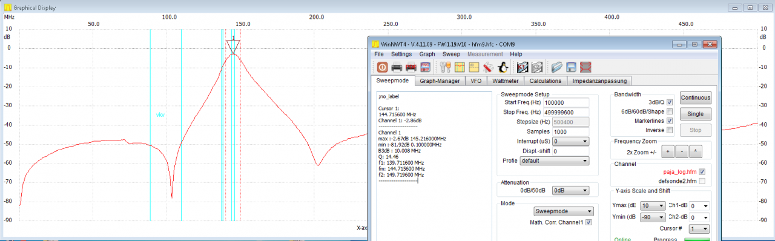The image size is (775, 241).
Task: Maximize the Graphical Display window
Action: 750,7
